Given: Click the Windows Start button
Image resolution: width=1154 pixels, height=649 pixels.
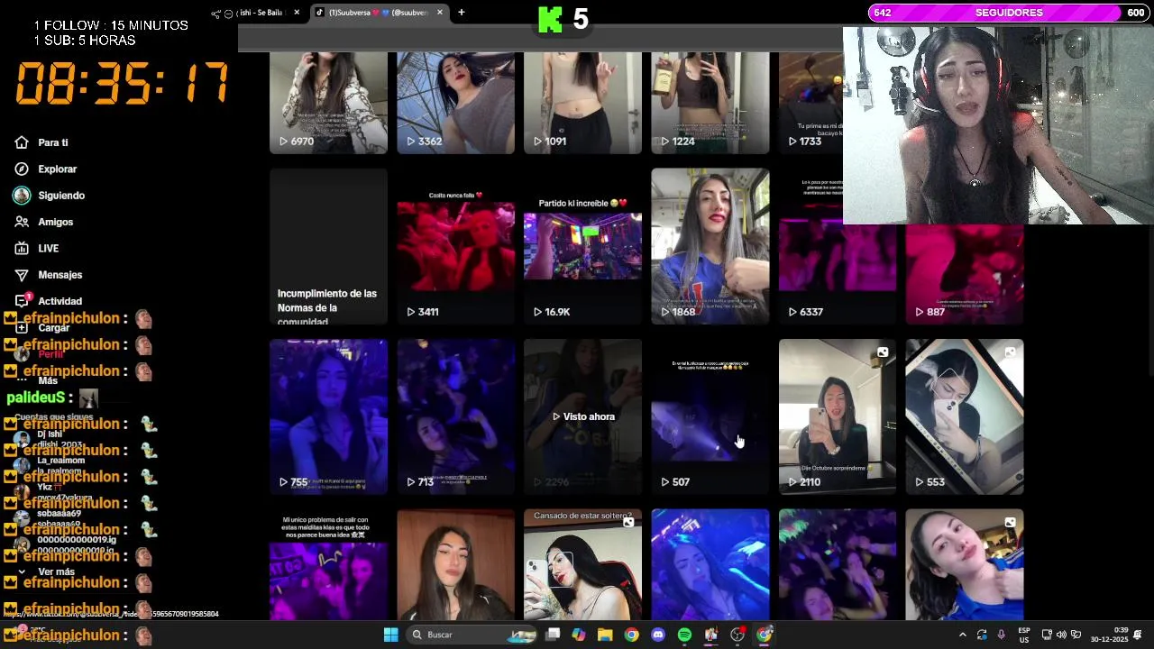Looking at the screenshot, I should [x=390, y=635].
